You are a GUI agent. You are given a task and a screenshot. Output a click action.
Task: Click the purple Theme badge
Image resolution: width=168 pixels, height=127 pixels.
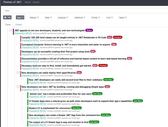(x=89, y=30)
